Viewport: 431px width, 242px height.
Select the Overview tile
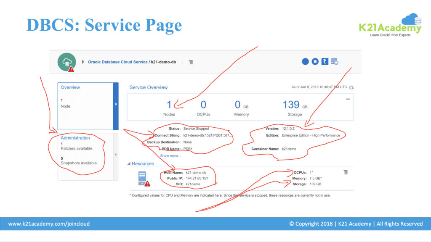[85, 106]
